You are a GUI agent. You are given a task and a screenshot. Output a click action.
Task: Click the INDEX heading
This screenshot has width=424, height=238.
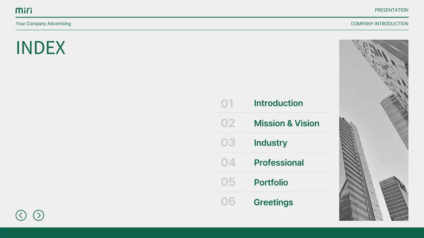click(40, 48)
